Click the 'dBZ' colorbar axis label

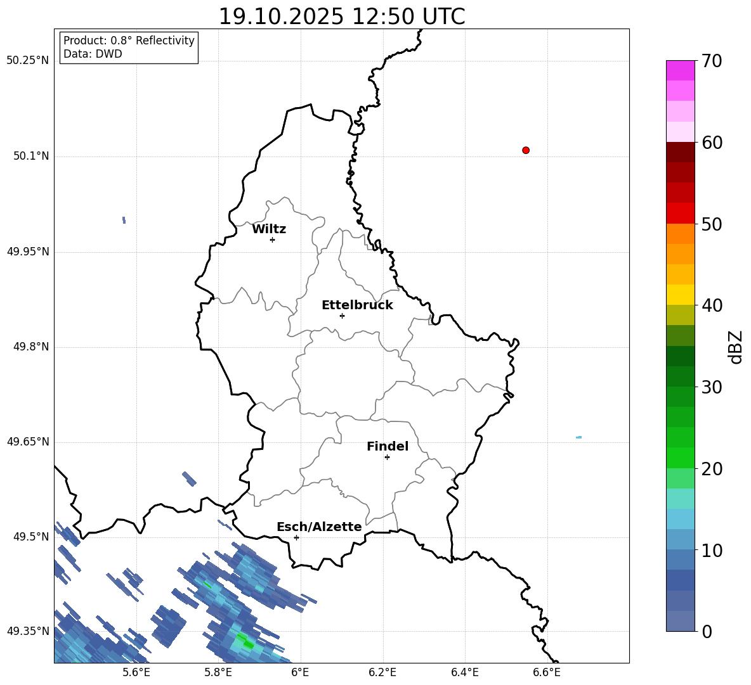pos(735,347)
